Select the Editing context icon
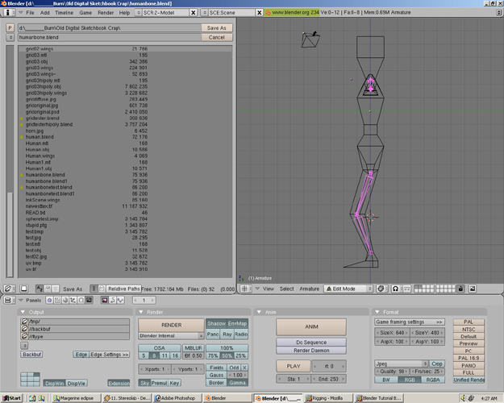Screen dimensions: 504x403 coord(81,300)
